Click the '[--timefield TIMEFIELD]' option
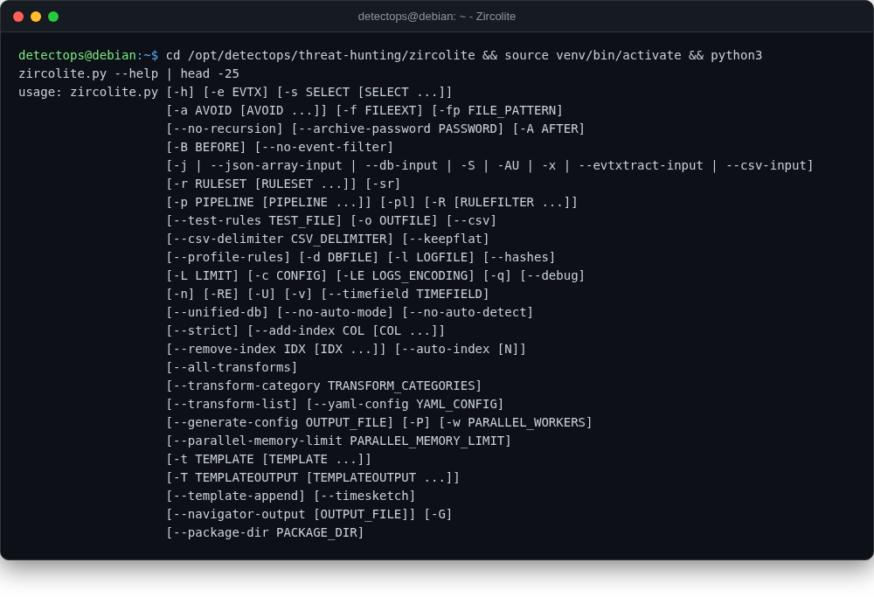 click(406, 295)
